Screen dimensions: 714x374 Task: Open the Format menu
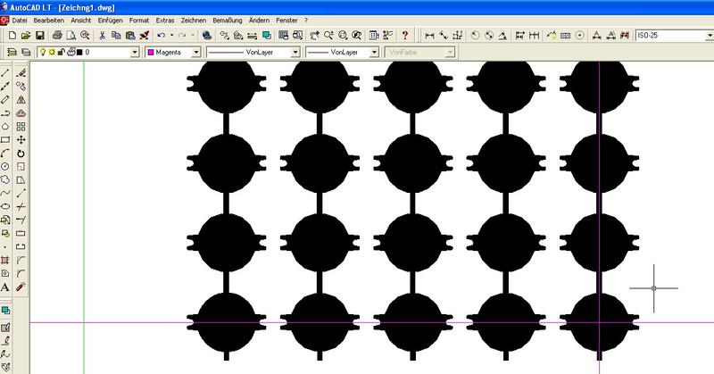[139, 21]
